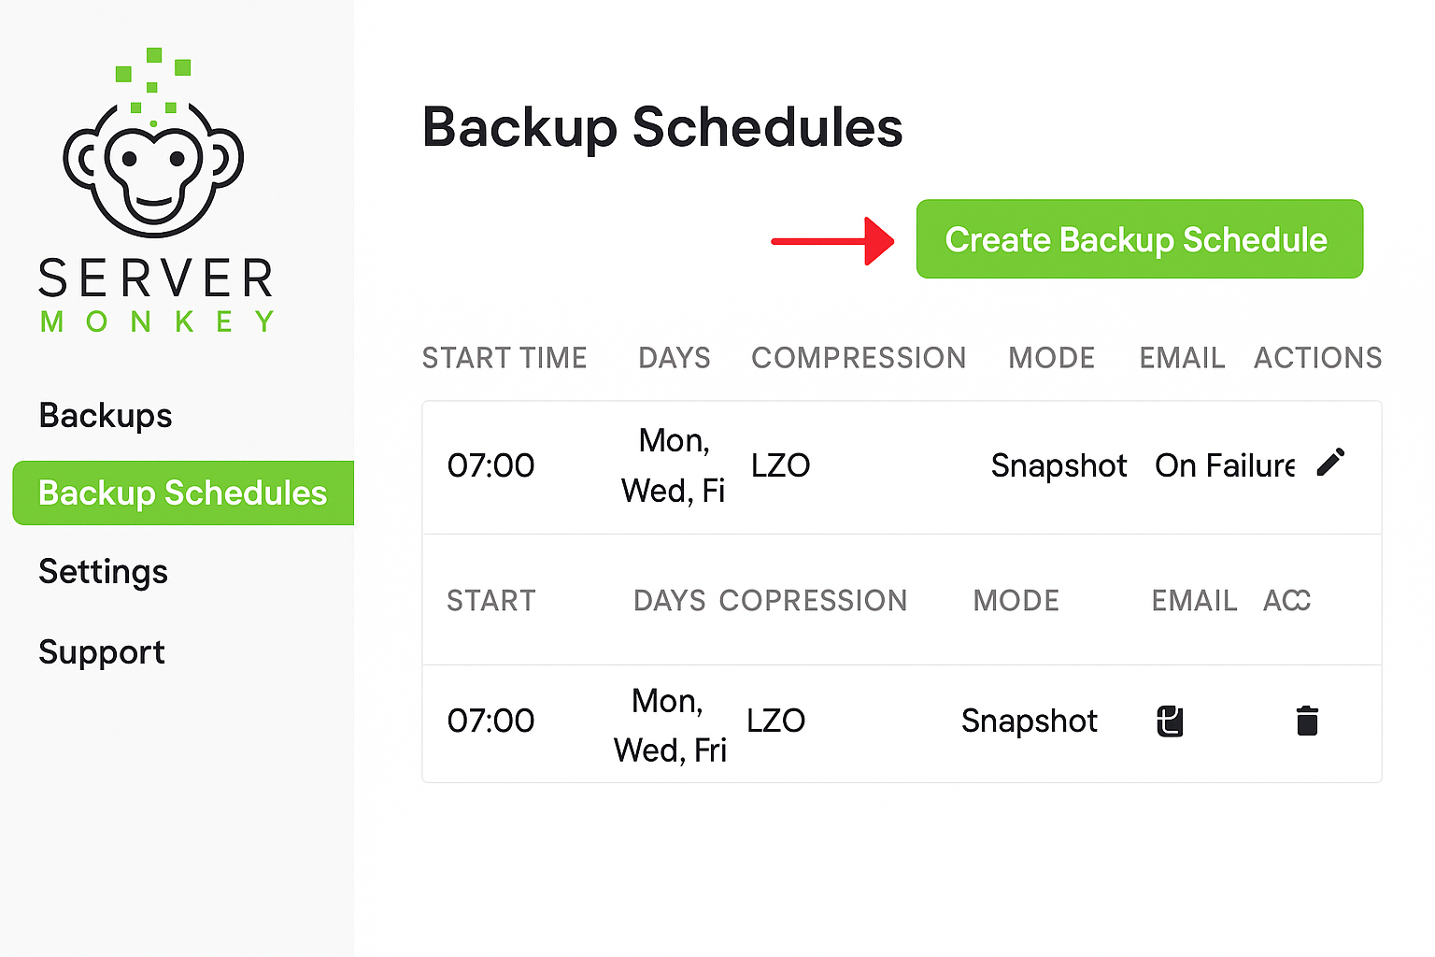Go to Settings in the sidebar
The image size is (1435, 957).
[103, 571]
